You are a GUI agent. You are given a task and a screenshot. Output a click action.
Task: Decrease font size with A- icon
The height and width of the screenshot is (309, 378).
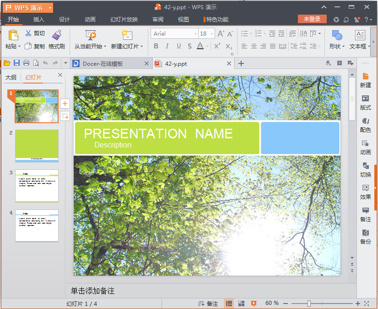point(230,34)
